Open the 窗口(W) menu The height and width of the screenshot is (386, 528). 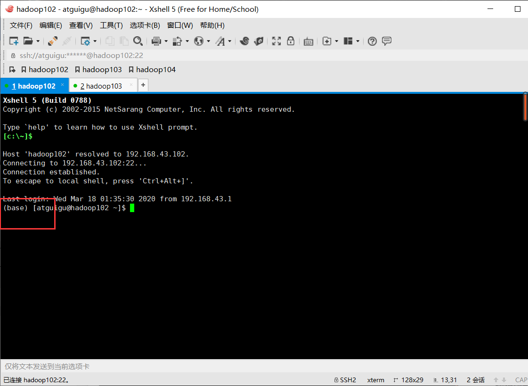tap(180, 25)
